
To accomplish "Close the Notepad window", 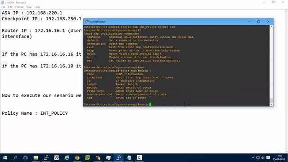I will click(283, 2).
